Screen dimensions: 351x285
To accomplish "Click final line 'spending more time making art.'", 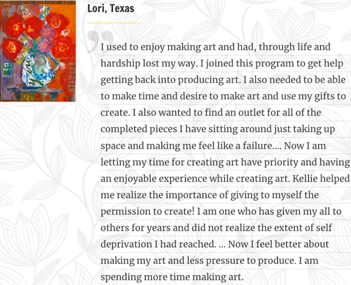I will (x=172, y=277).
